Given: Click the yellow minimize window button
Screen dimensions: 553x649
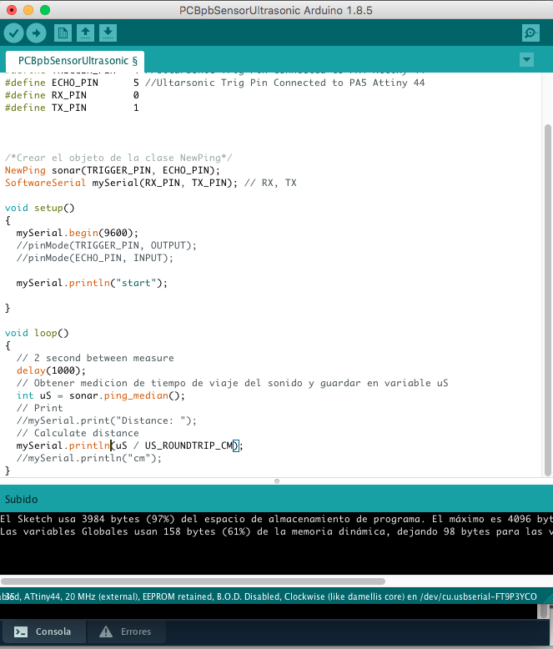Looking at the screenshot, I should point(28,10).
